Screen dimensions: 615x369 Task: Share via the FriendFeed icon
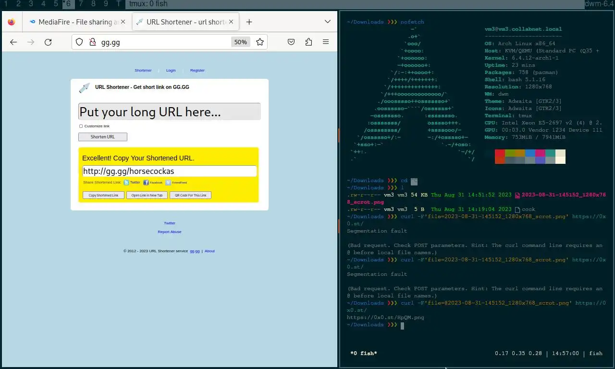(168, 183)
